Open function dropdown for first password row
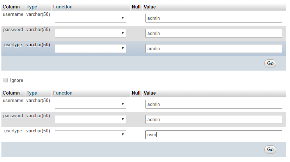Screen dimensions: 290x162 pos(90,33)
